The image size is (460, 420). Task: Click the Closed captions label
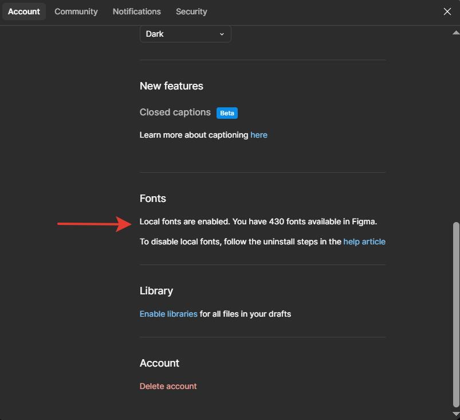175,112
